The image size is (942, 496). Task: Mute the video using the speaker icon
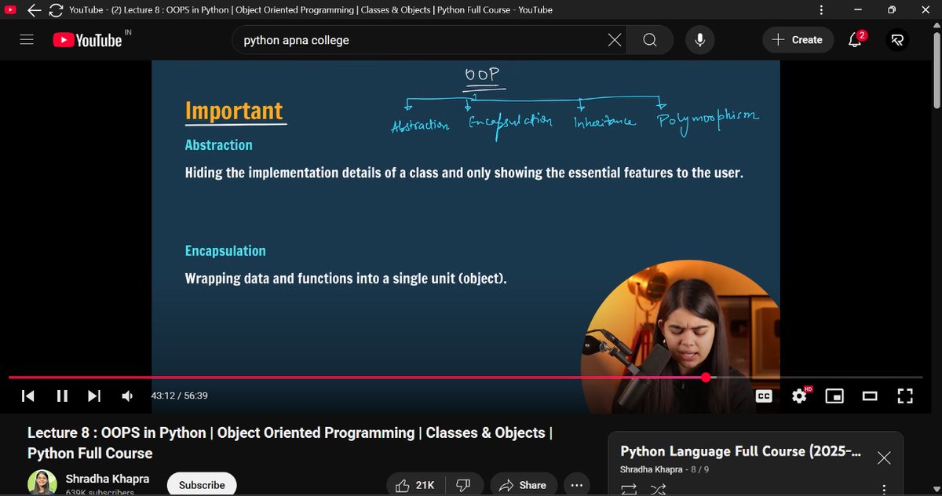coord(127,396)
